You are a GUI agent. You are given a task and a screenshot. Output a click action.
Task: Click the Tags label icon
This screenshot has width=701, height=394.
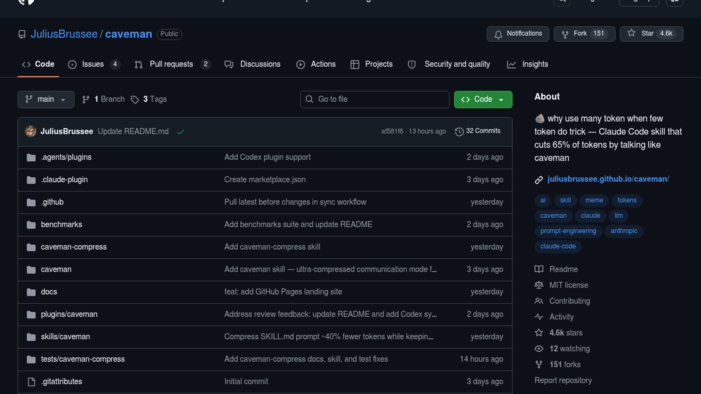click(x=135, y=100)
